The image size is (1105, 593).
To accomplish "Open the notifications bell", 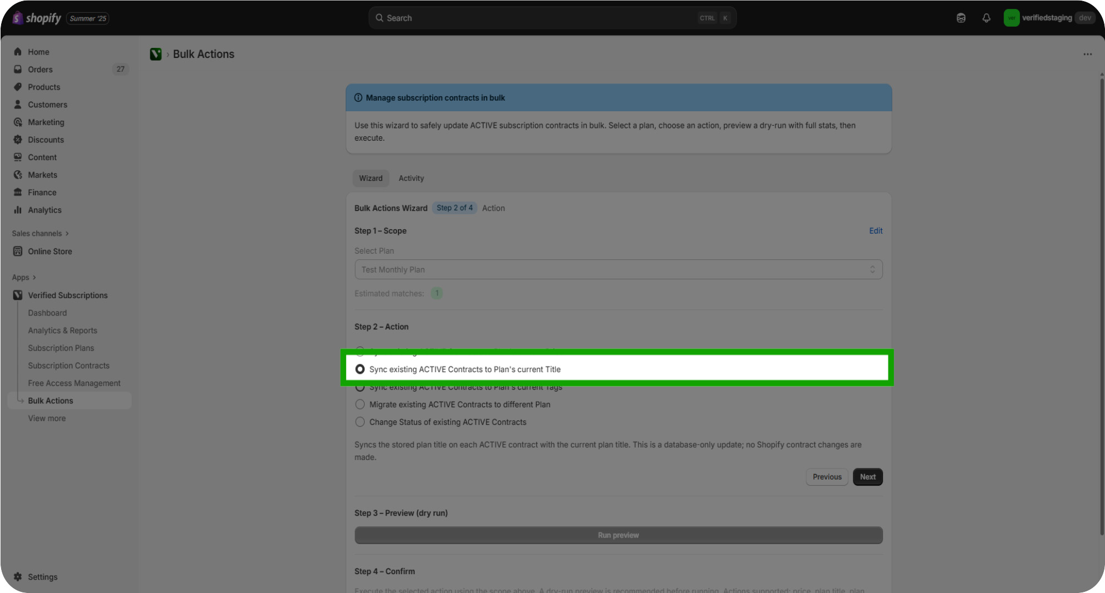I will tap(986, 18).
